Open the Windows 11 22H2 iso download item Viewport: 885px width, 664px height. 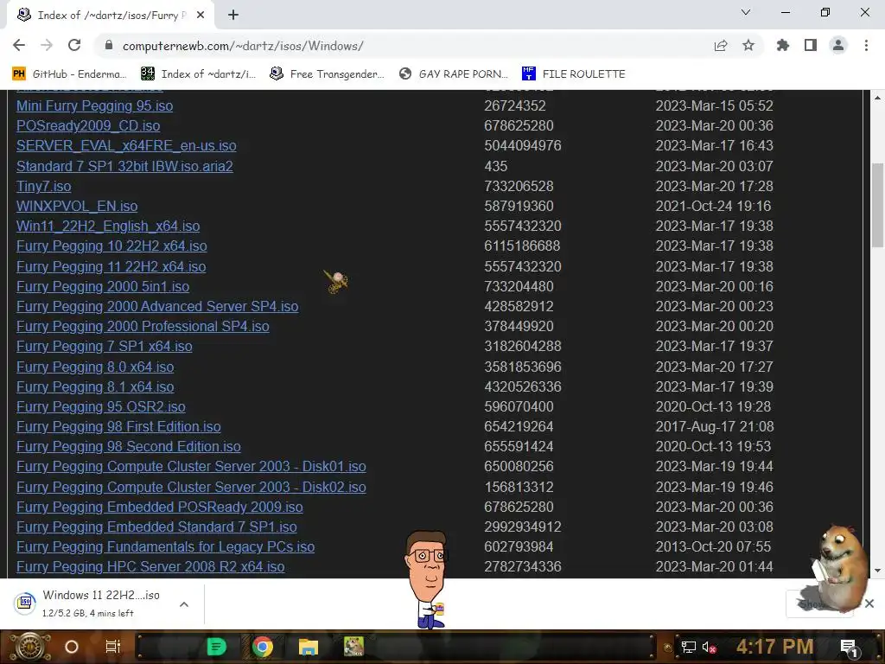pos(90,603)
